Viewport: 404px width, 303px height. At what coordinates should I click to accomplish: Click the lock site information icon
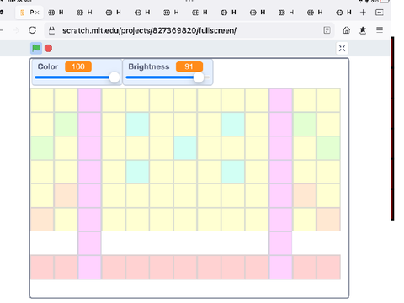tap(51, 30)
